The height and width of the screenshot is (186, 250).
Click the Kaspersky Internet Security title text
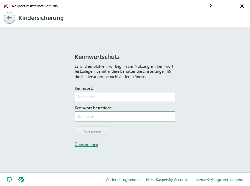click(x=35, y=6)
